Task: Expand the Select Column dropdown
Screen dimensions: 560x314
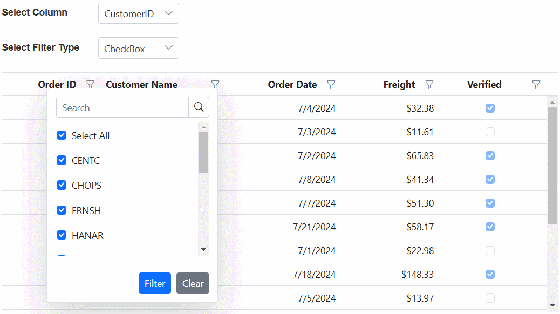Action: tap(139, 13)
